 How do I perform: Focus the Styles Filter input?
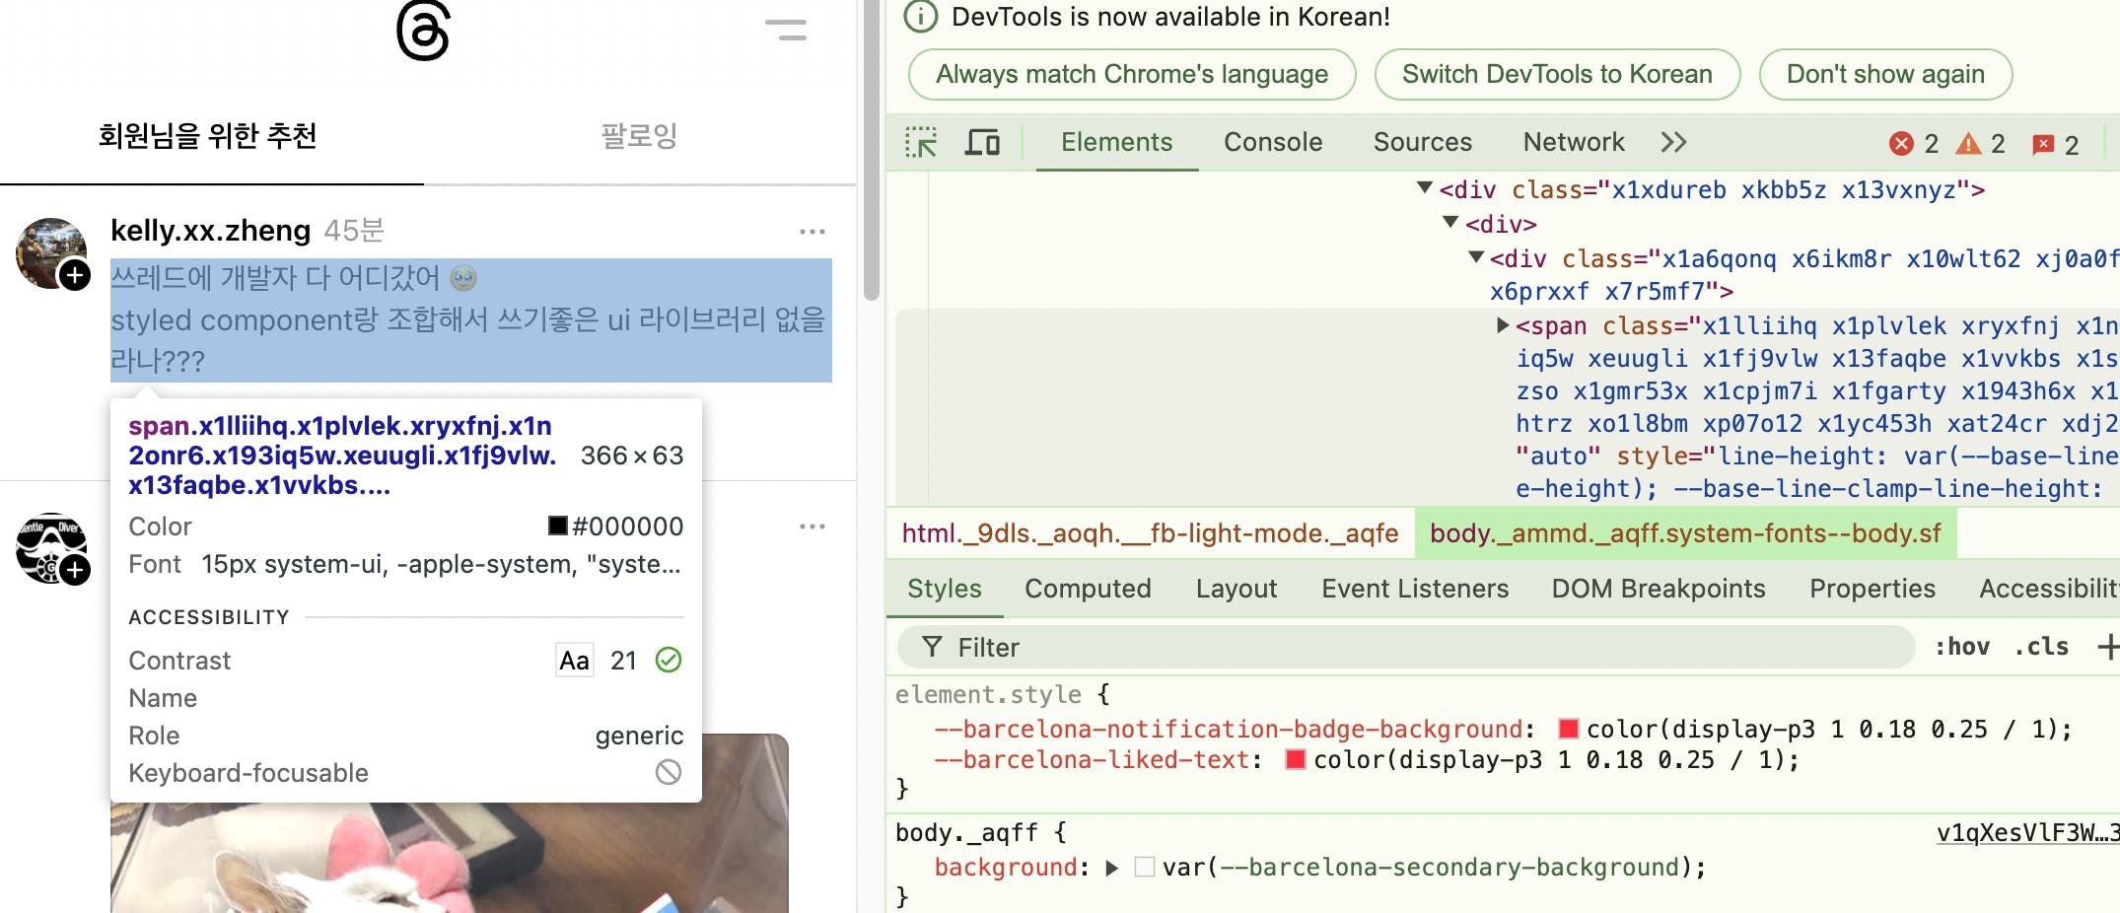click(x=1405, y=647)
